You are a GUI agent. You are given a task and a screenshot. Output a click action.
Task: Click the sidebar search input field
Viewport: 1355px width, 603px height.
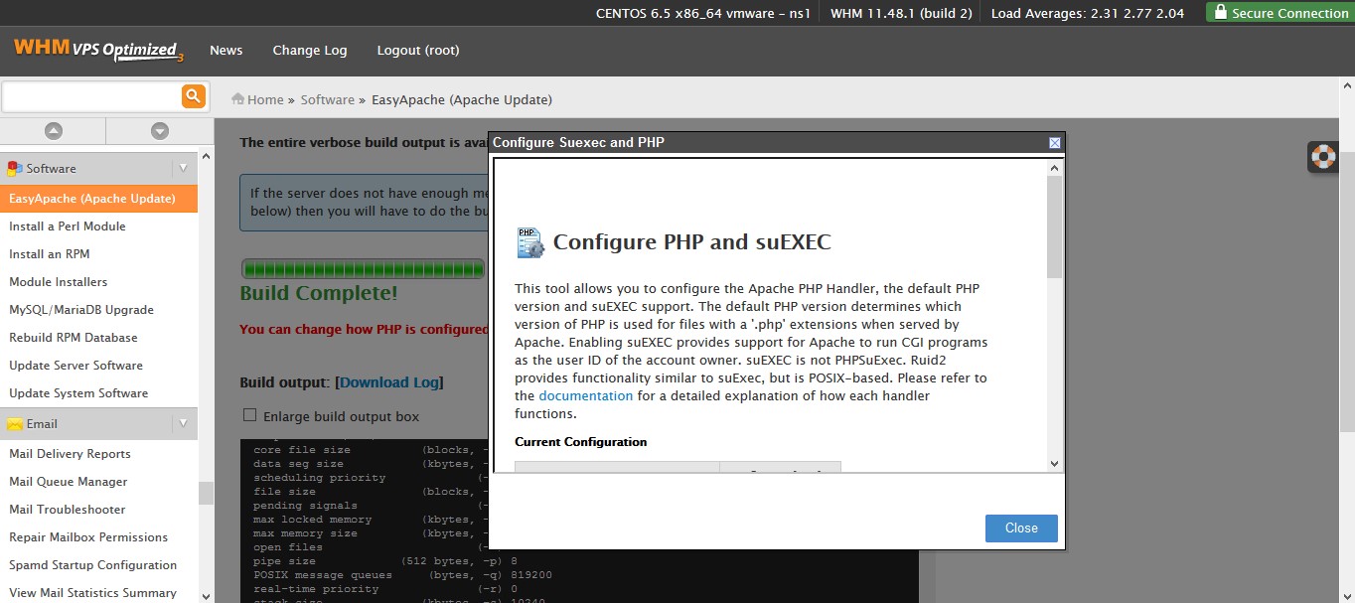(x=90, y=96)
